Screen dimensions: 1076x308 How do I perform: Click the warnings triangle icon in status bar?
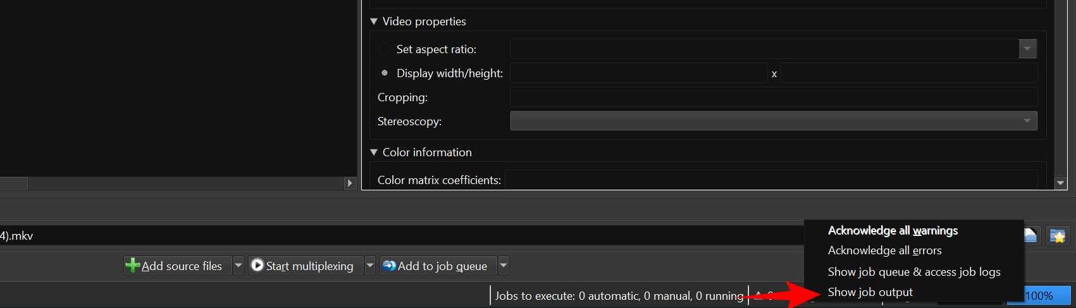[758, 295]
